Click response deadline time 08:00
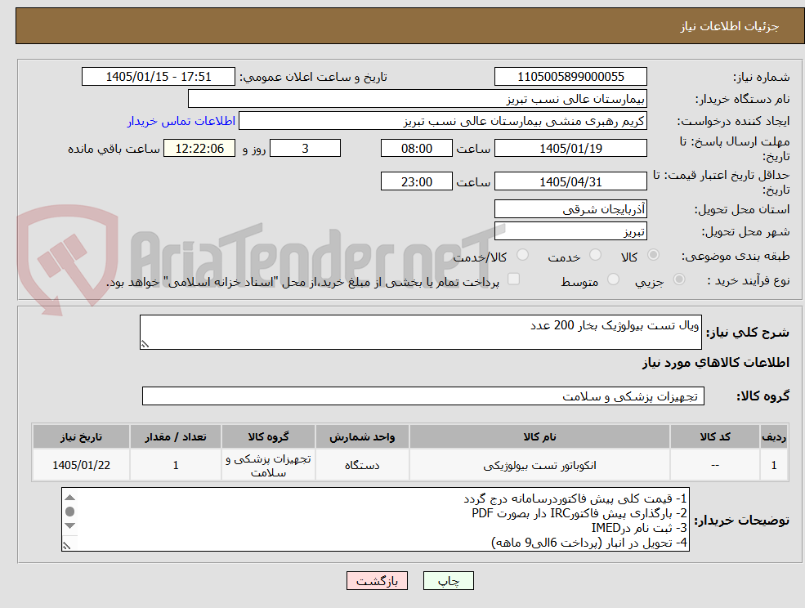 pos(416,149)
